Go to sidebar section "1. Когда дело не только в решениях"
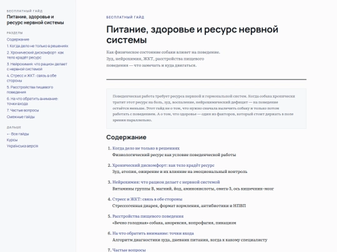The image size is (337, 252). click(x=37, y=46)
